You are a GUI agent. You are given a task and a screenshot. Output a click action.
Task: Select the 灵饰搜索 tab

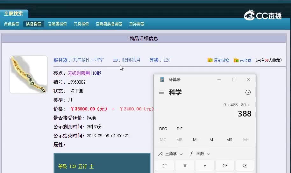coord(137,24)
